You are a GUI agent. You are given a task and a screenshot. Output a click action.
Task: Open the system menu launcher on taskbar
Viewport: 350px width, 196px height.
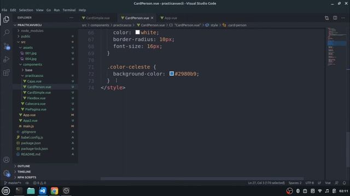tap(6, 191)
